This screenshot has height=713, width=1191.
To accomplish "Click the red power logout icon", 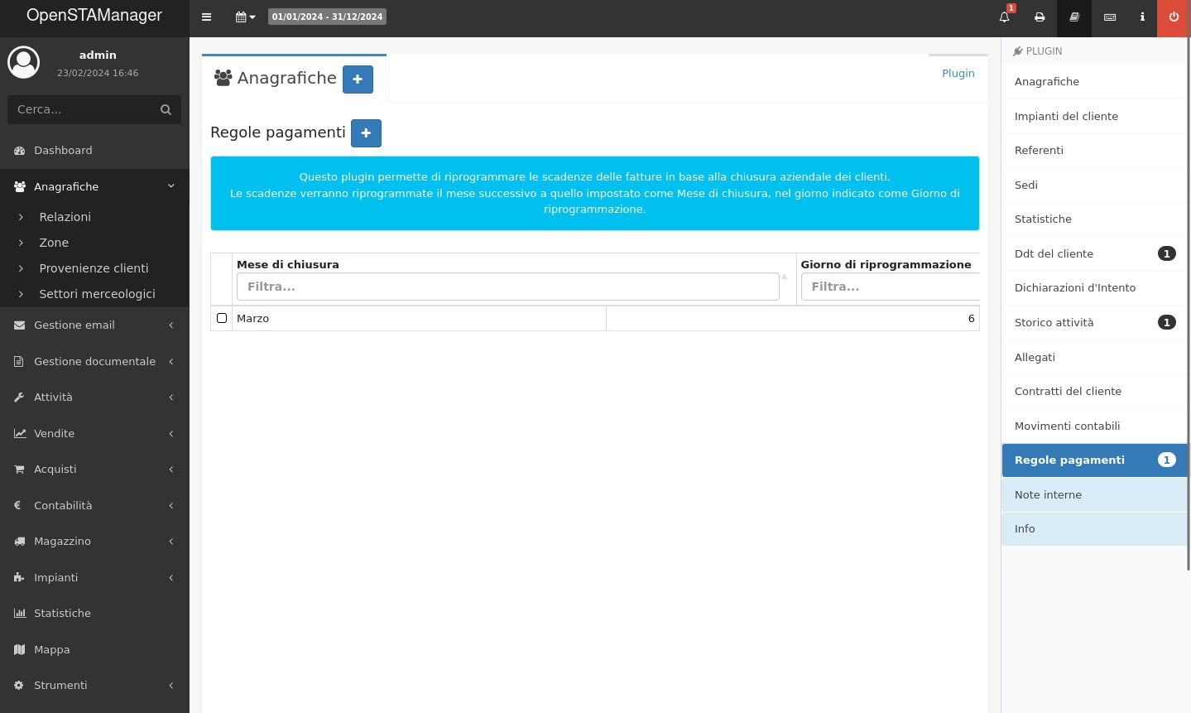I will tap(1174, 17).
